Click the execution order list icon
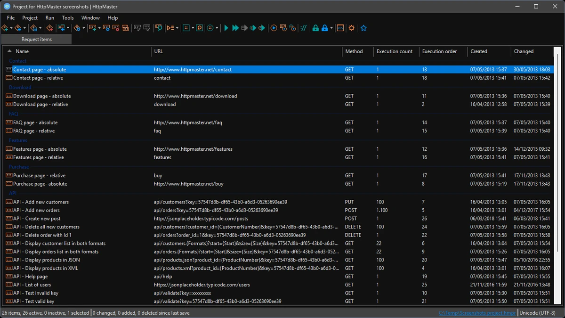565x318 pixels. (170, 28)
